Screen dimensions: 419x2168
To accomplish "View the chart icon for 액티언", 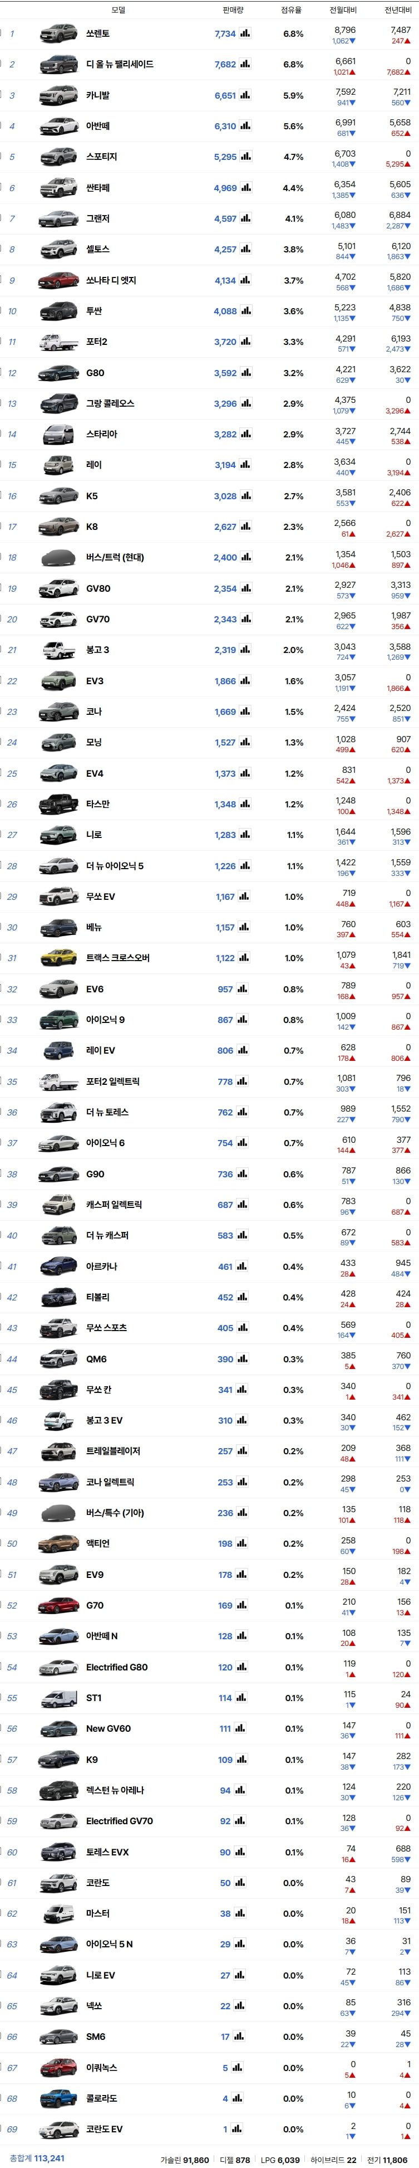I will [242, 1545].
